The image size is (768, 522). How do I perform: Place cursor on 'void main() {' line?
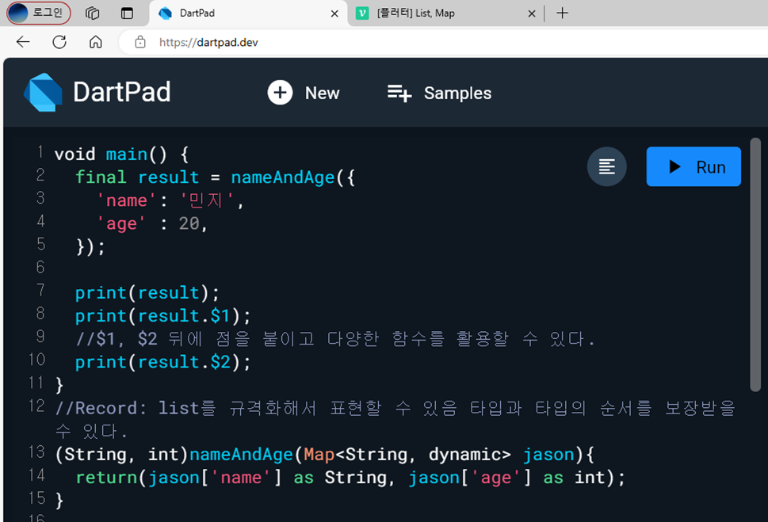click(x=121, y=154)
